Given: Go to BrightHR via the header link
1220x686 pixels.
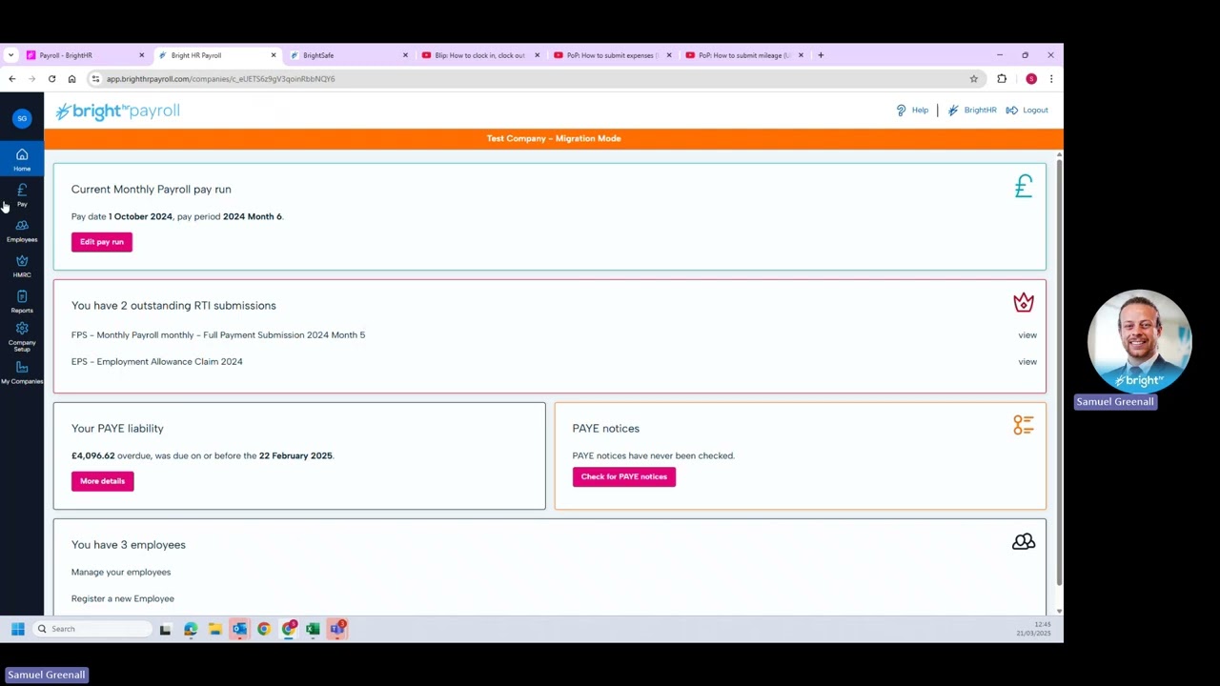Looking at the screenshot, I should (x=971, y=111).
